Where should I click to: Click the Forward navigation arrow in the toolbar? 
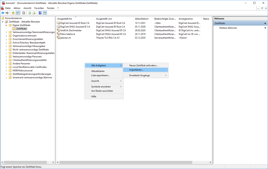pos(7,13)
